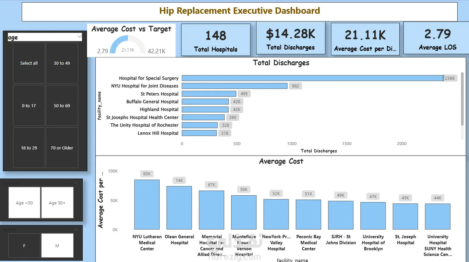
Task: Click the Total Discharges chart title
Action: 281,63
